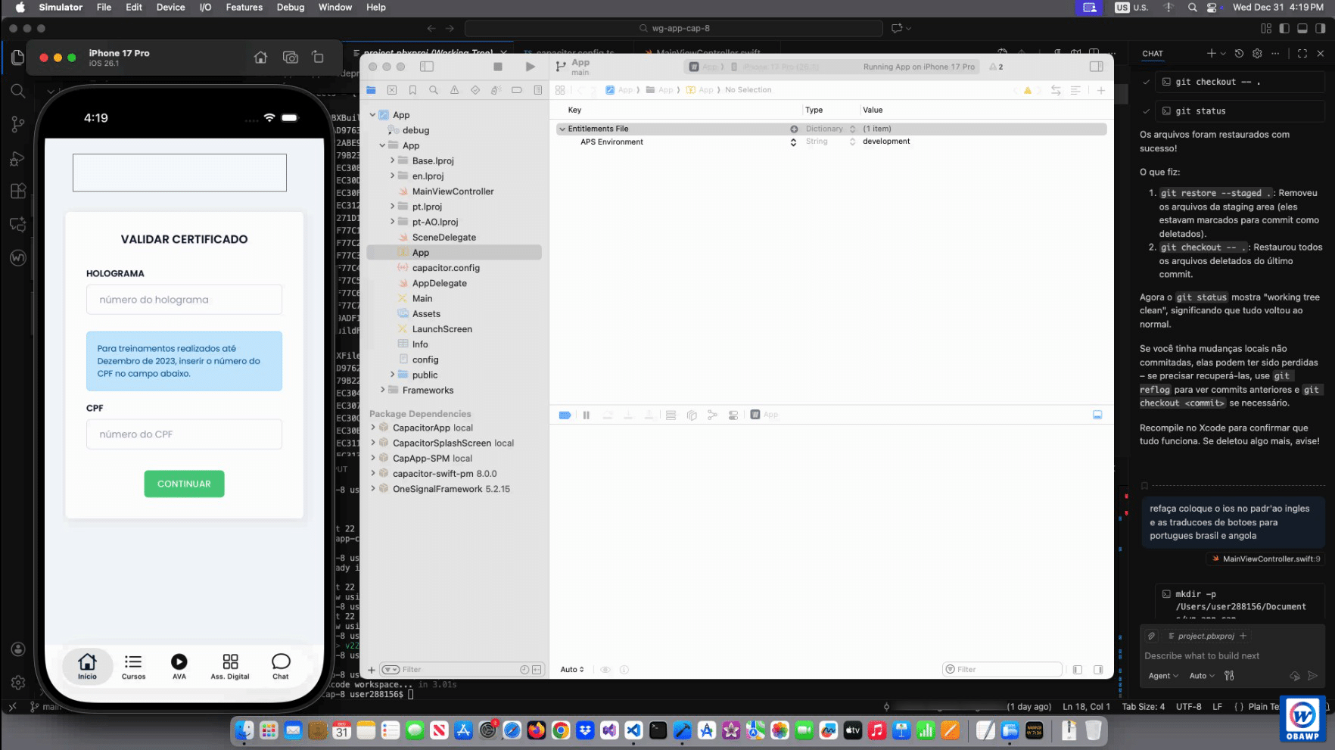Viewport: 1335px width, 750px height.
Task: Toggle the editor split view icon
Action: pos(1096,66)
